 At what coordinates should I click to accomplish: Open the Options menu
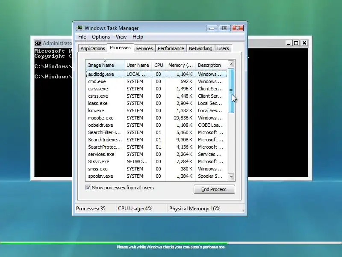coord(101,37)
